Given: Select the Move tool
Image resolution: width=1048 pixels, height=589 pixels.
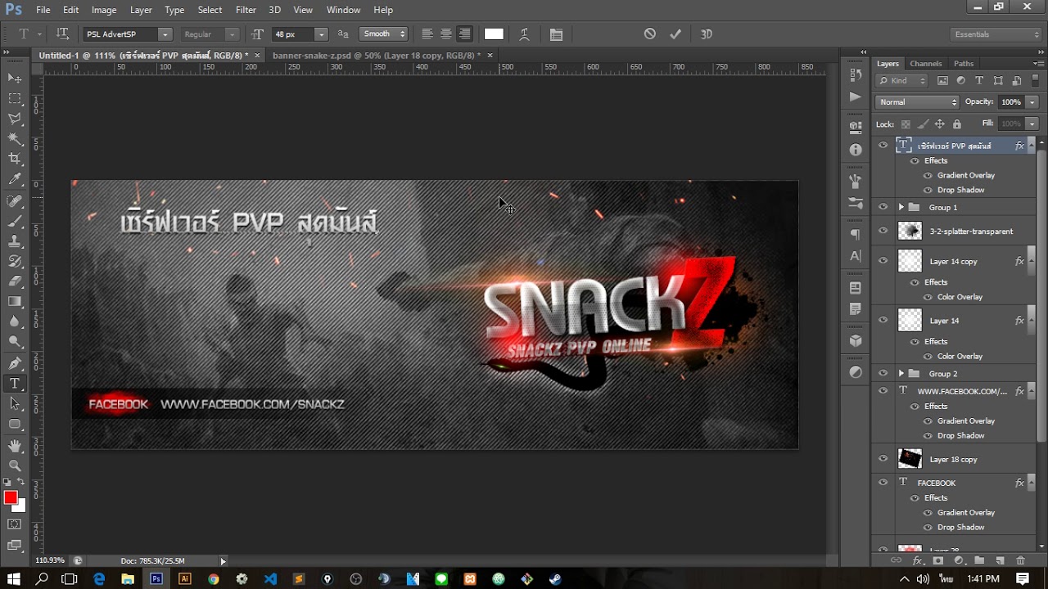Looking at the screenshot, I should click(x=15, y=78).
